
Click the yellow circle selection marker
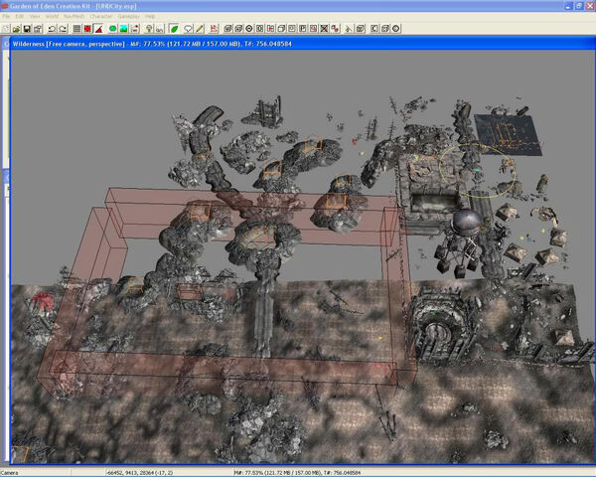pos(478,170)
